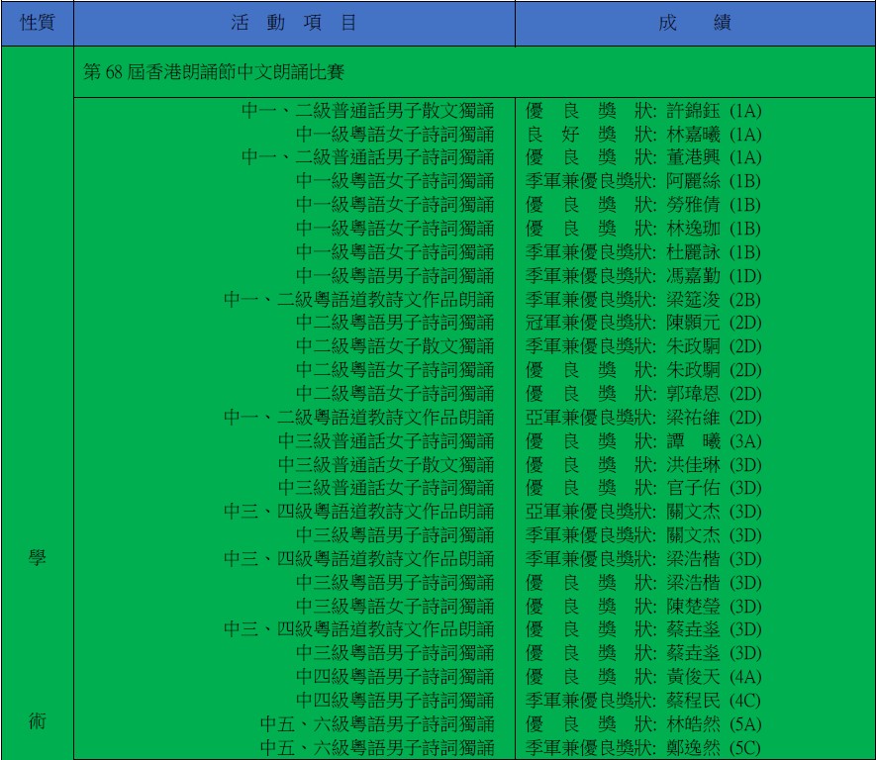Click result 季軍兼優良獎狀: 杜麗詠 (1B)

pyautogui.click(x=643, y=251)
